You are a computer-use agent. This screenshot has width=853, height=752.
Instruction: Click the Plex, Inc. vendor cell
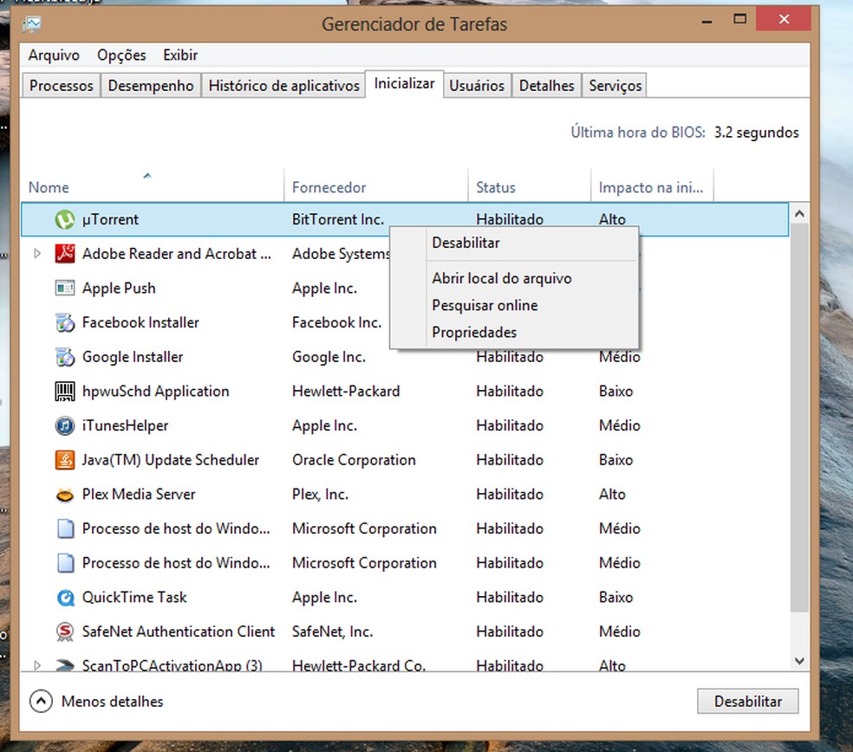[320, 495]
